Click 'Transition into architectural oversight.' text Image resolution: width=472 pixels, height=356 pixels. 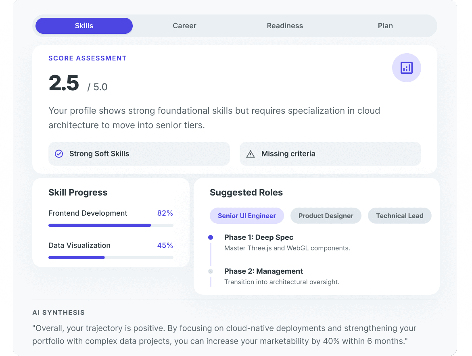(x=282, y=282)
